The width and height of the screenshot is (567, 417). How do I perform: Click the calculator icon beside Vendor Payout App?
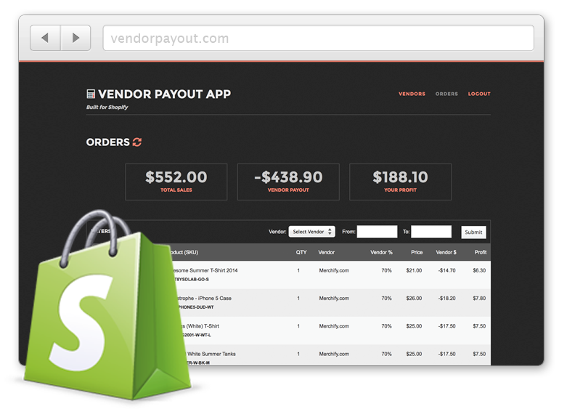(91, 94)
